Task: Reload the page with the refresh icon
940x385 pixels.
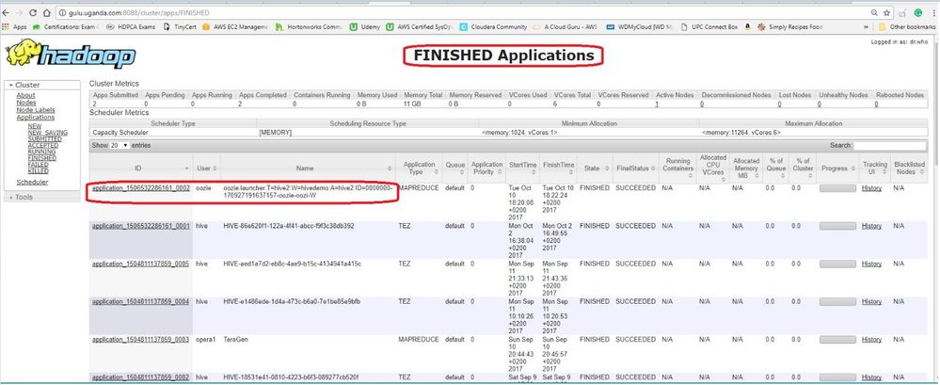Action: pyautogui.click(x=32, y=12)
